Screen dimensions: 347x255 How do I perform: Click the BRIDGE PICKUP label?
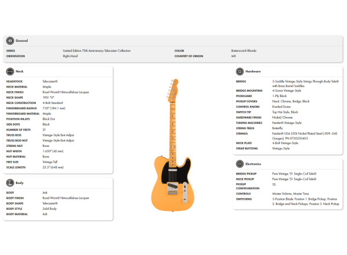pyautogui.click(x=246, y=174)
